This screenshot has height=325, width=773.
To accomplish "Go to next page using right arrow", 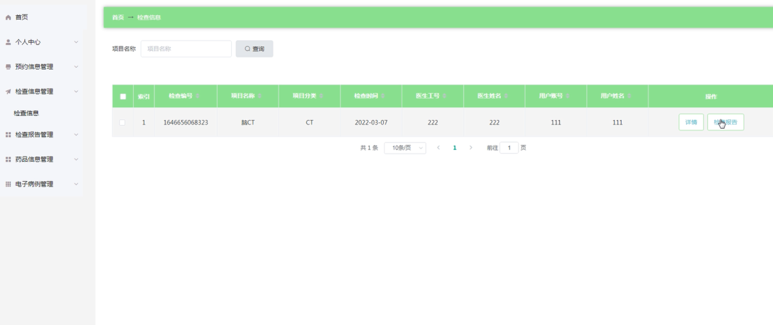I will coord(471,148).
